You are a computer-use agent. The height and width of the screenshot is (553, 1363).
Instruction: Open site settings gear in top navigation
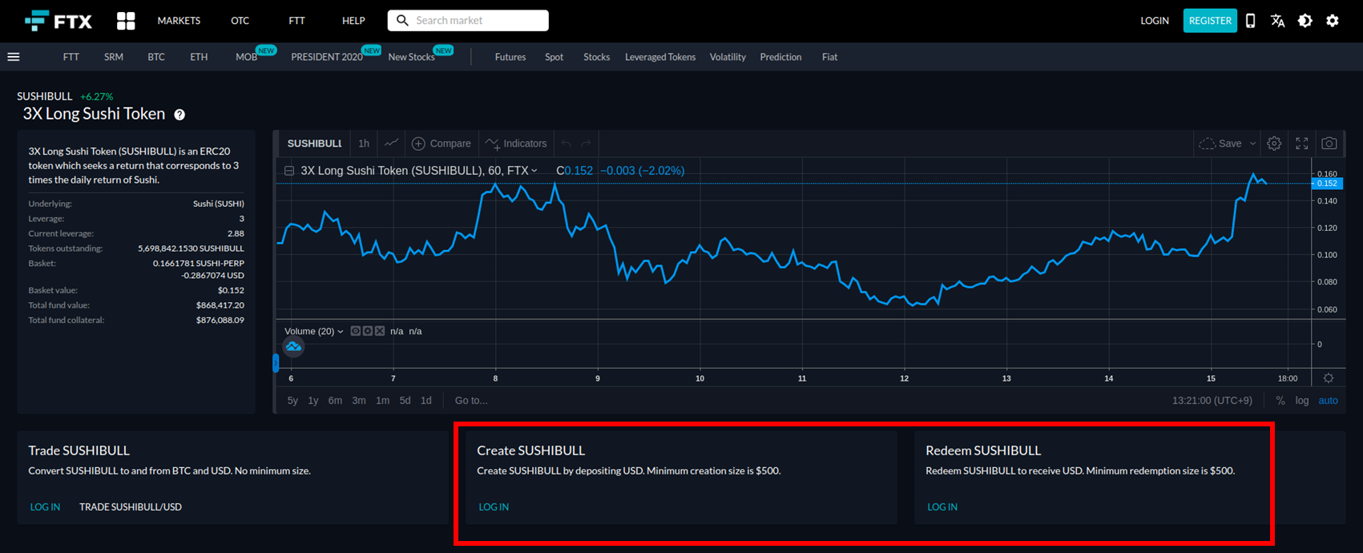(x=1333, y=21)
